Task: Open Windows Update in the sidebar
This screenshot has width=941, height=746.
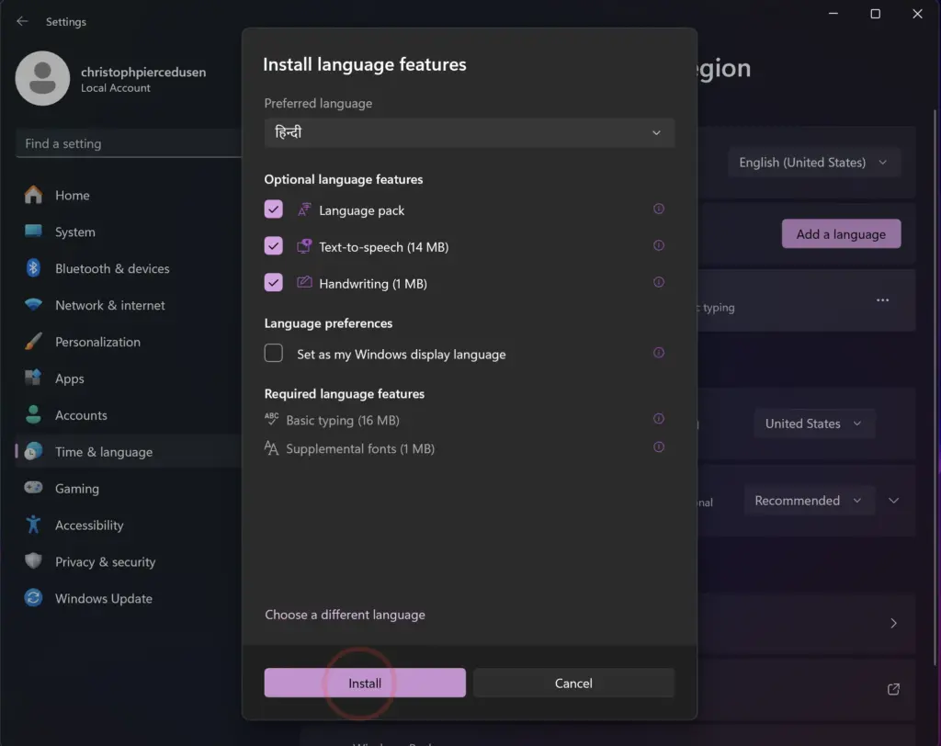Action: 103,599
